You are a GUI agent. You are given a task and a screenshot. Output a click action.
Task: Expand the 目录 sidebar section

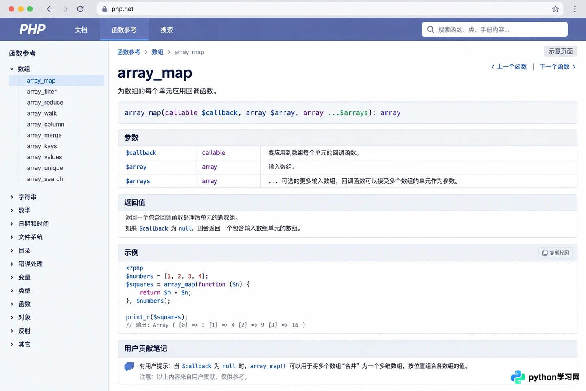coord(20,250)
